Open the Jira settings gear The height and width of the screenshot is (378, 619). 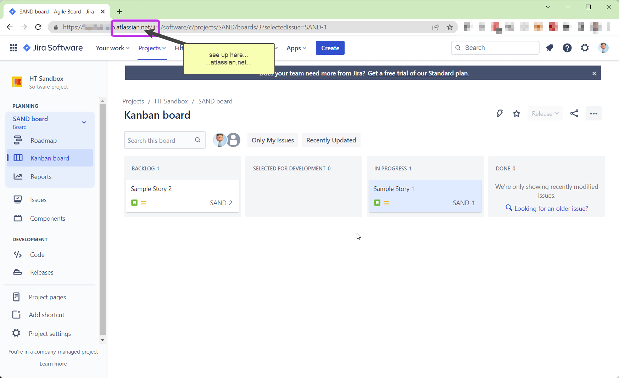pyautogui.click(x=585, y=48)
